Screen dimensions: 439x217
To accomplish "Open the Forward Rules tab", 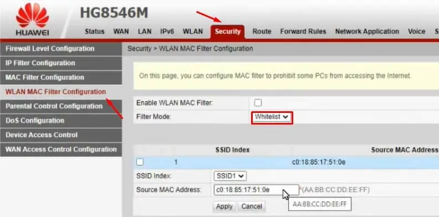I will click(x=303, y=32).
